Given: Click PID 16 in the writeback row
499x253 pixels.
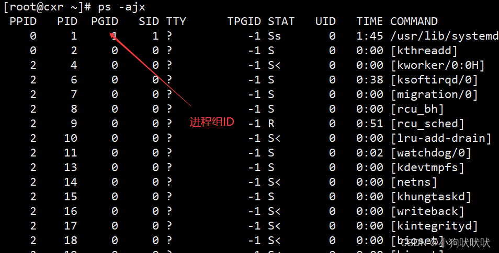Looking at the screenshot, I should (70, 211).
